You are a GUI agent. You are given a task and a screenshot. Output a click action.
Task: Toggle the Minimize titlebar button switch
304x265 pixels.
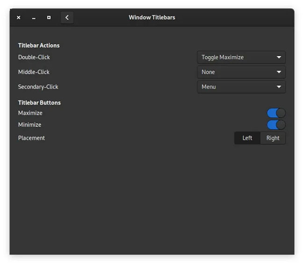[x=276, y=125]
